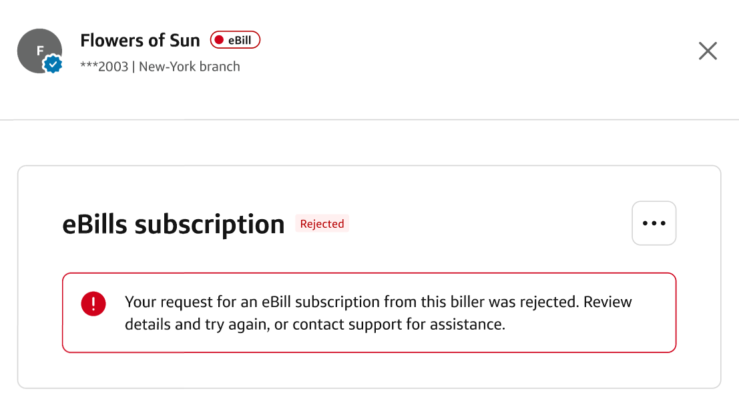739x403 pixels.
Task: Click the verified checkmark toggle on the profile picture
Action: (x=51, y=65)
